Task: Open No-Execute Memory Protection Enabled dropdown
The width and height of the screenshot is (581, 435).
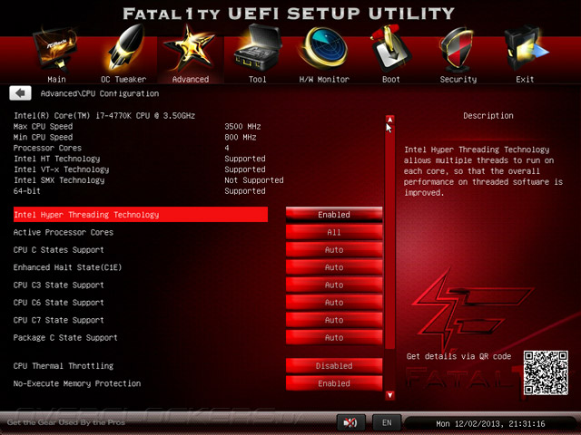Action: coord(334,383)
